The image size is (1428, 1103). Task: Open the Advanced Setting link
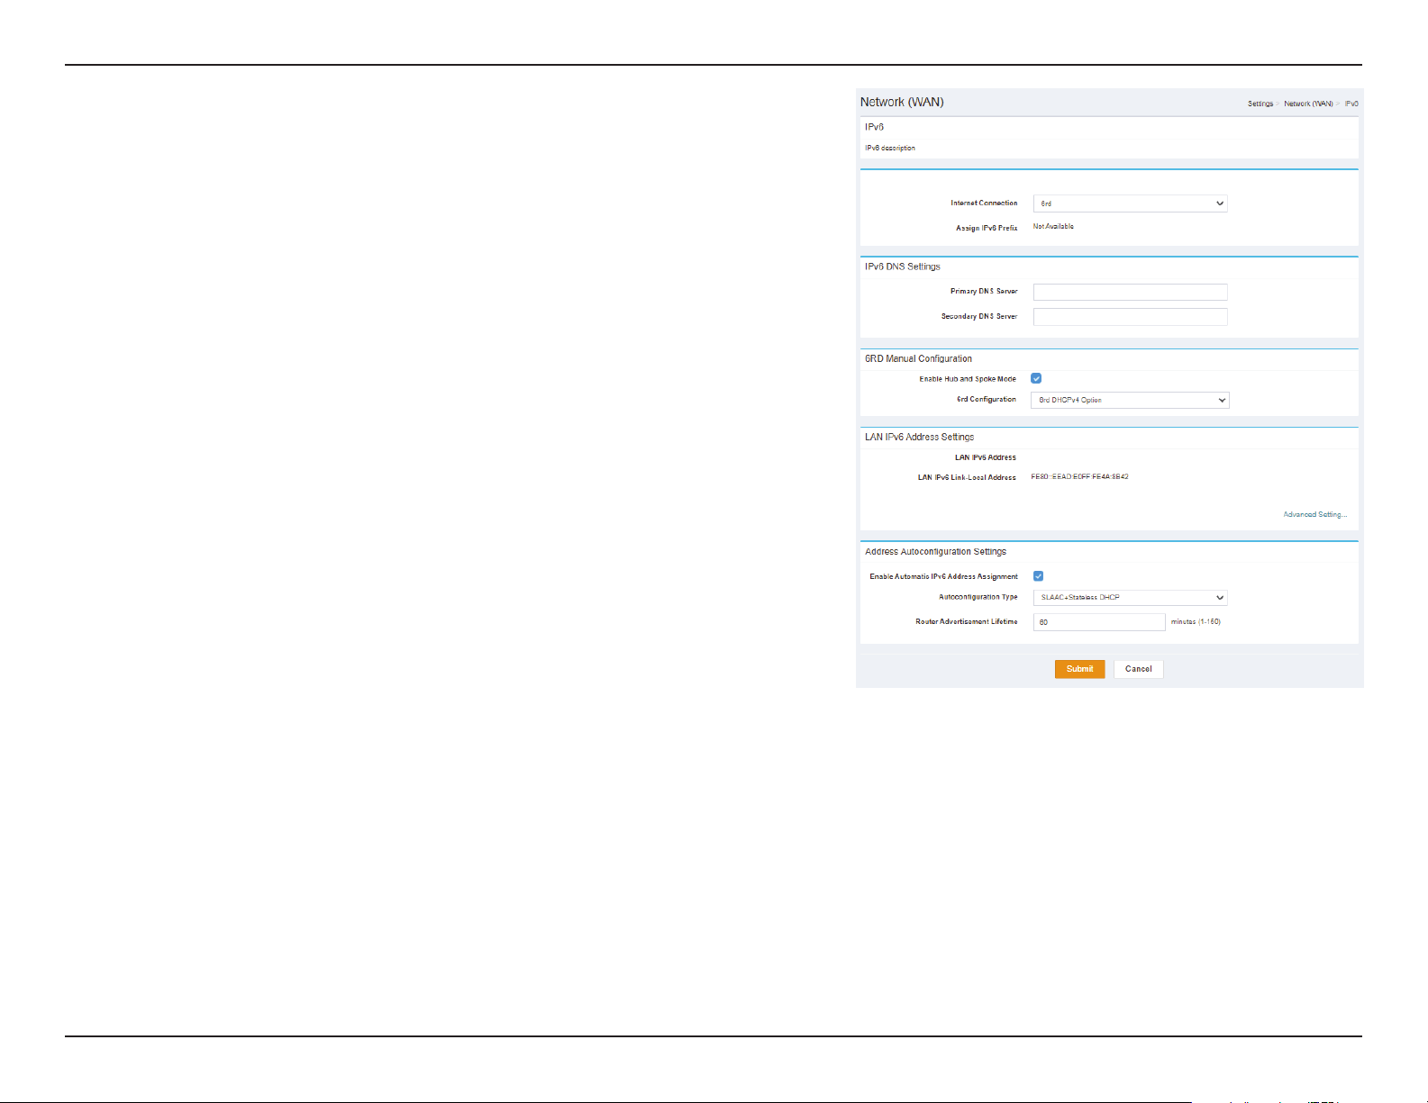[1315, 514]
